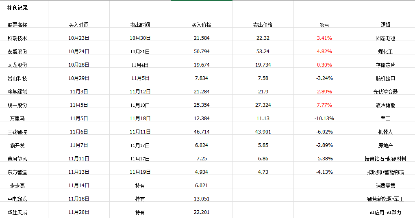Select the -10.13% loss cell

click(x=324, y=119)
